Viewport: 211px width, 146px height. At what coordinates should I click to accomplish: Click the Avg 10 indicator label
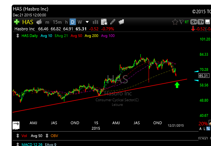click(x=46, y=36)
